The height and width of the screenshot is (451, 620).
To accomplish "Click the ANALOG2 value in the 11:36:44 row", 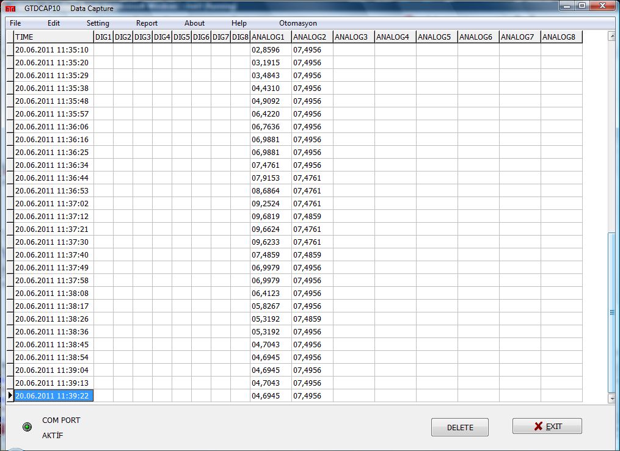I will 312,178.
